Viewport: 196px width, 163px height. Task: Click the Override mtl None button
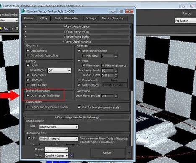click(x=114, y=80)
